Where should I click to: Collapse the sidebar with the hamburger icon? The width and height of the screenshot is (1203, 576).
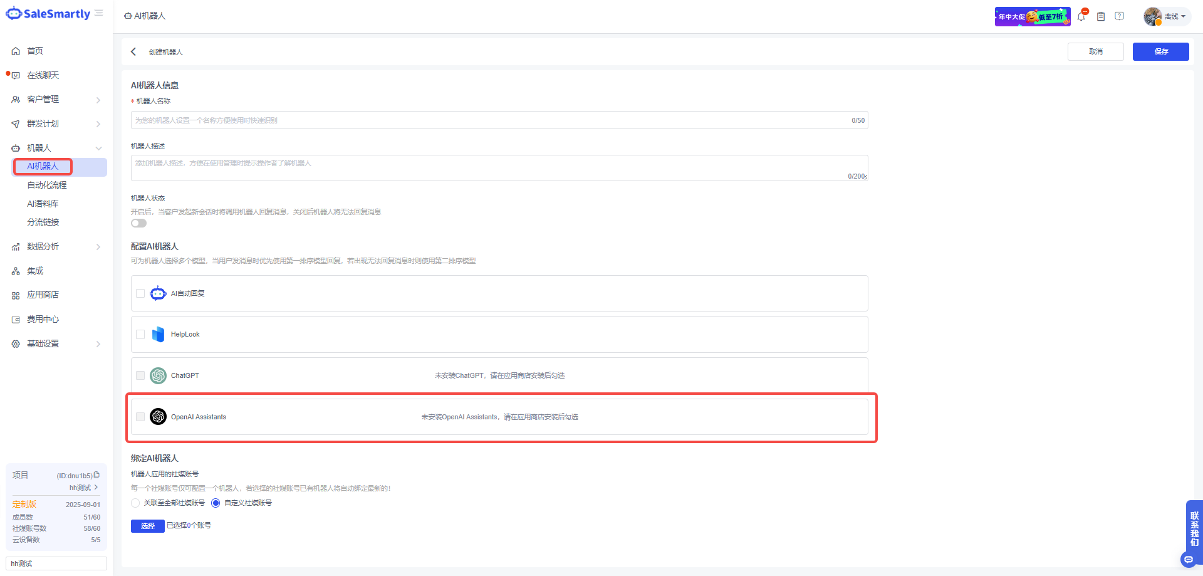pyautogui.click(x=99, y=13)
